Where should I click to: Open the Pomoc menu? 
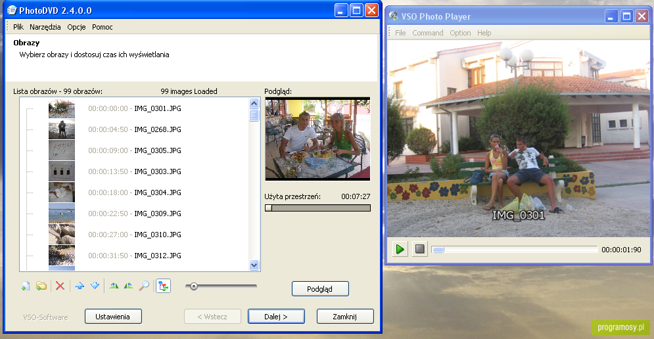(102, 27)
